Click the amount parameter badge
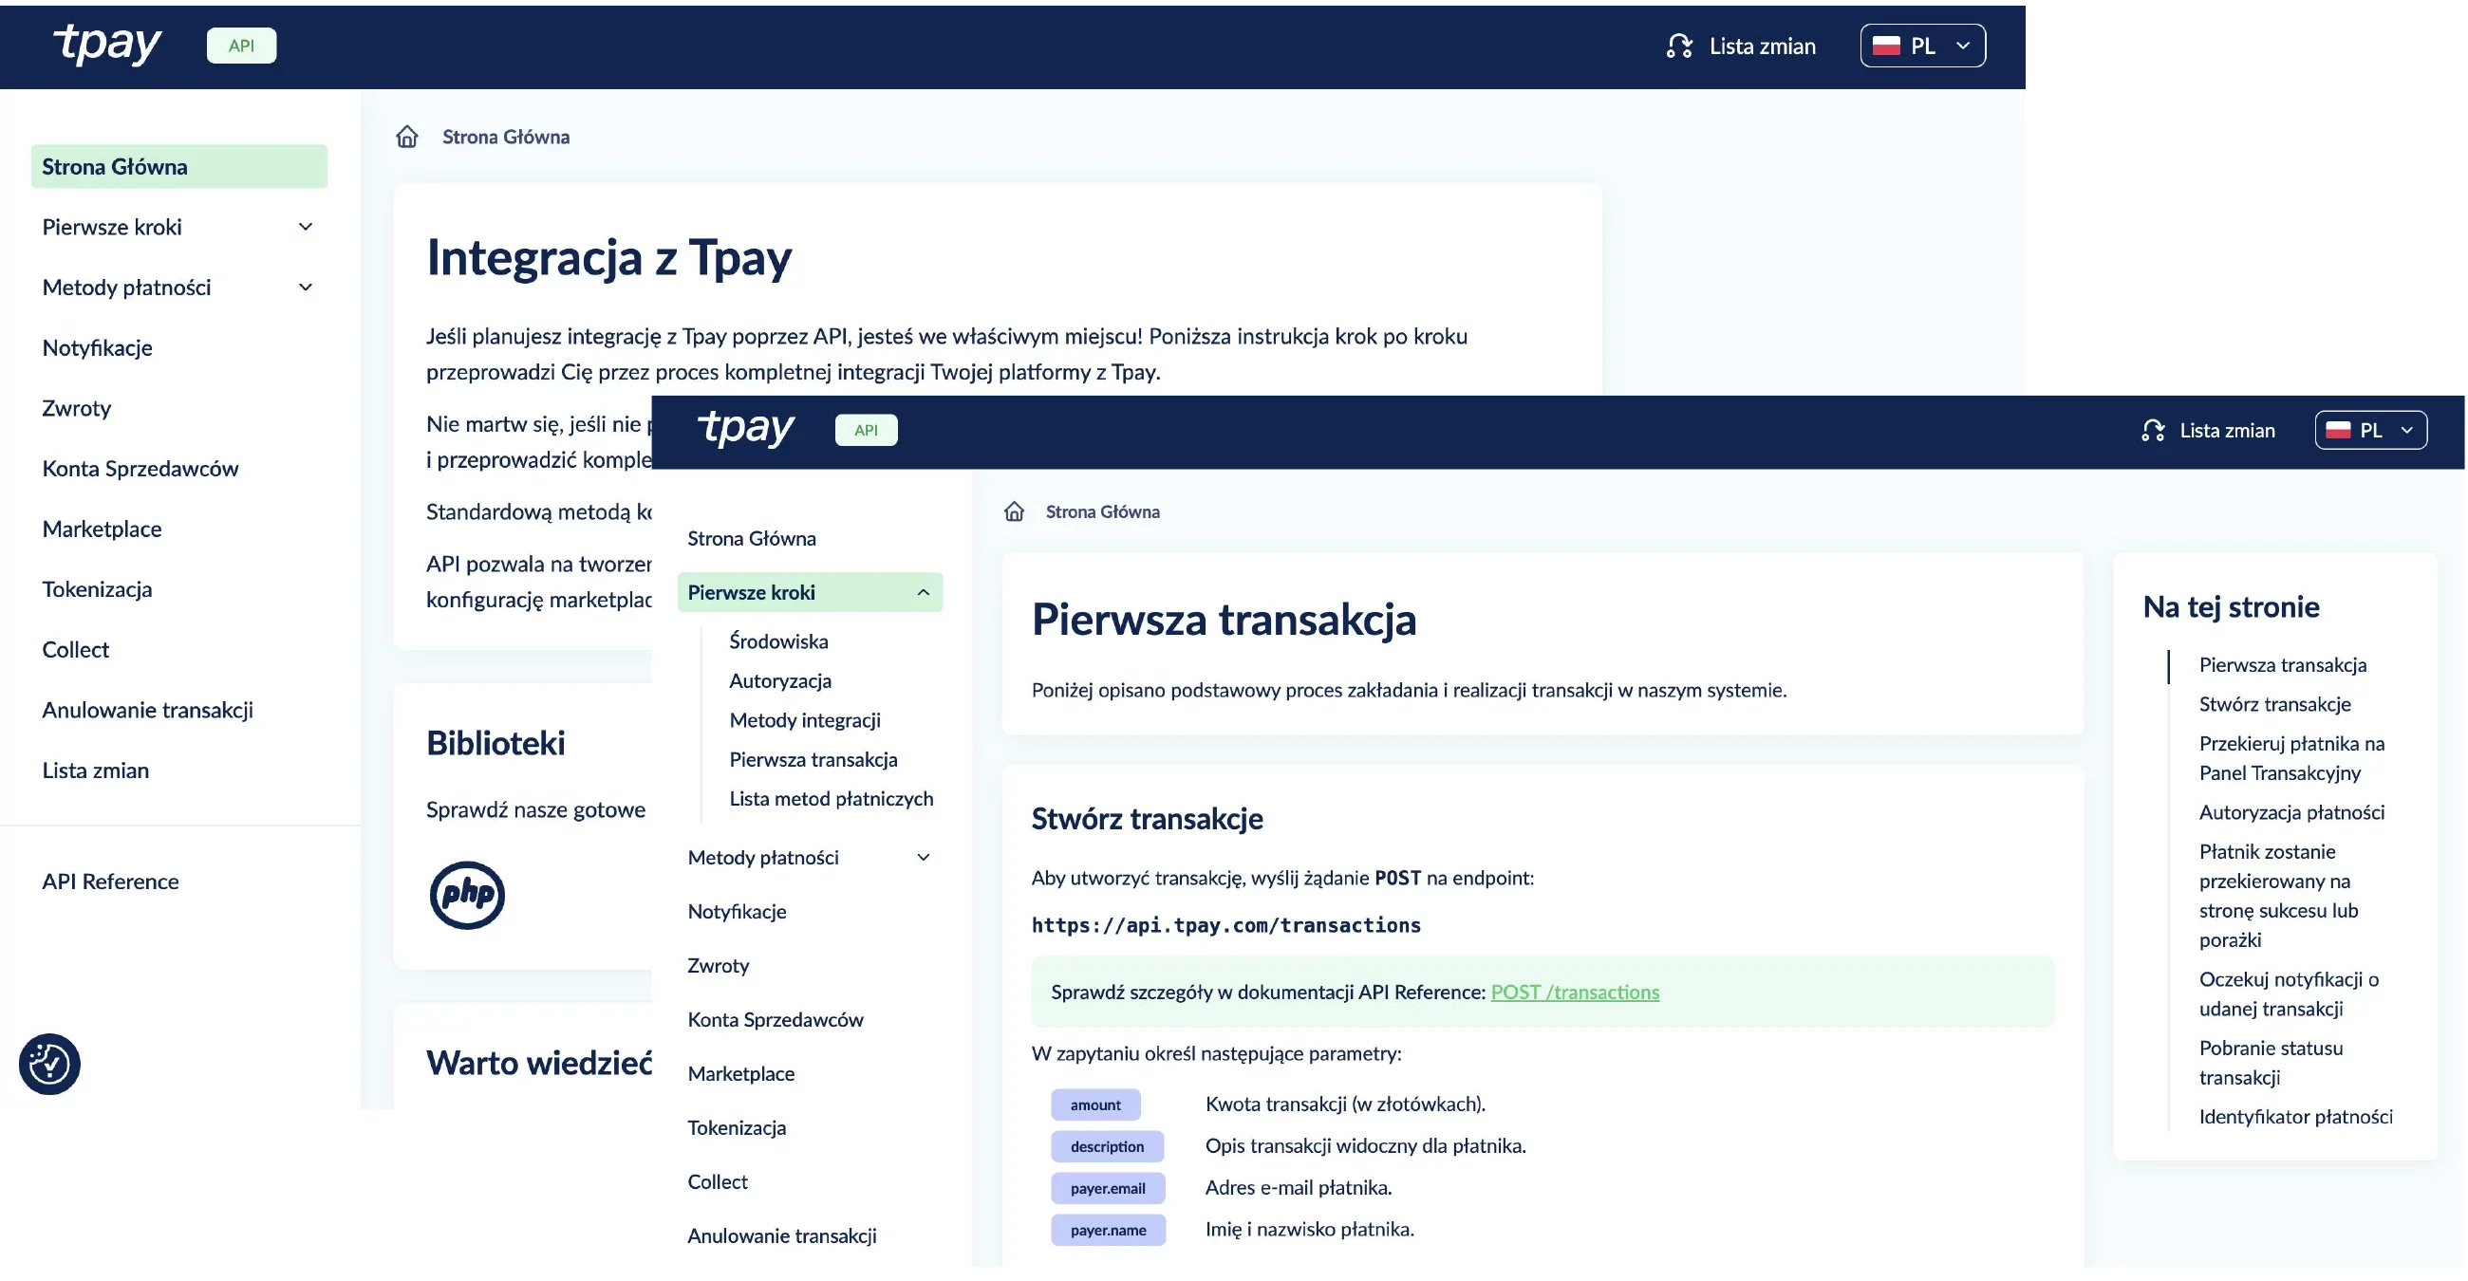 tap(1094, 1104)
